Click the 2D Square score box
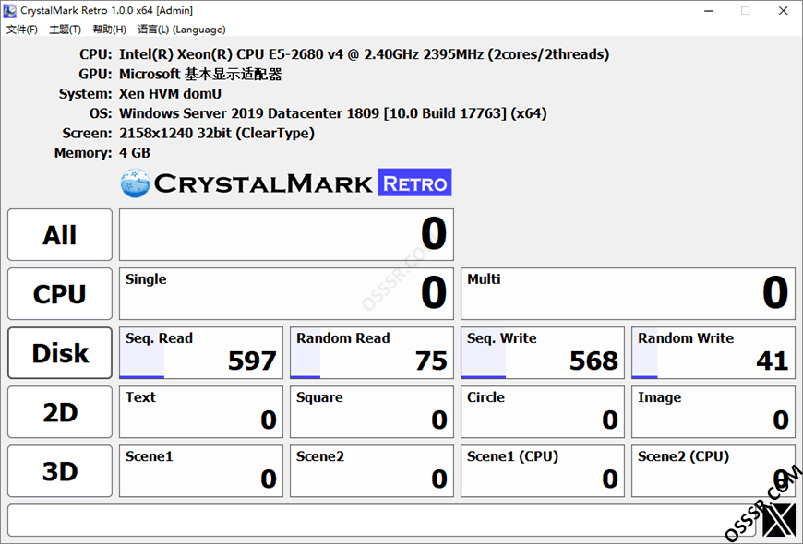Screen dimensions: 803x544 (x=372, y=412)
